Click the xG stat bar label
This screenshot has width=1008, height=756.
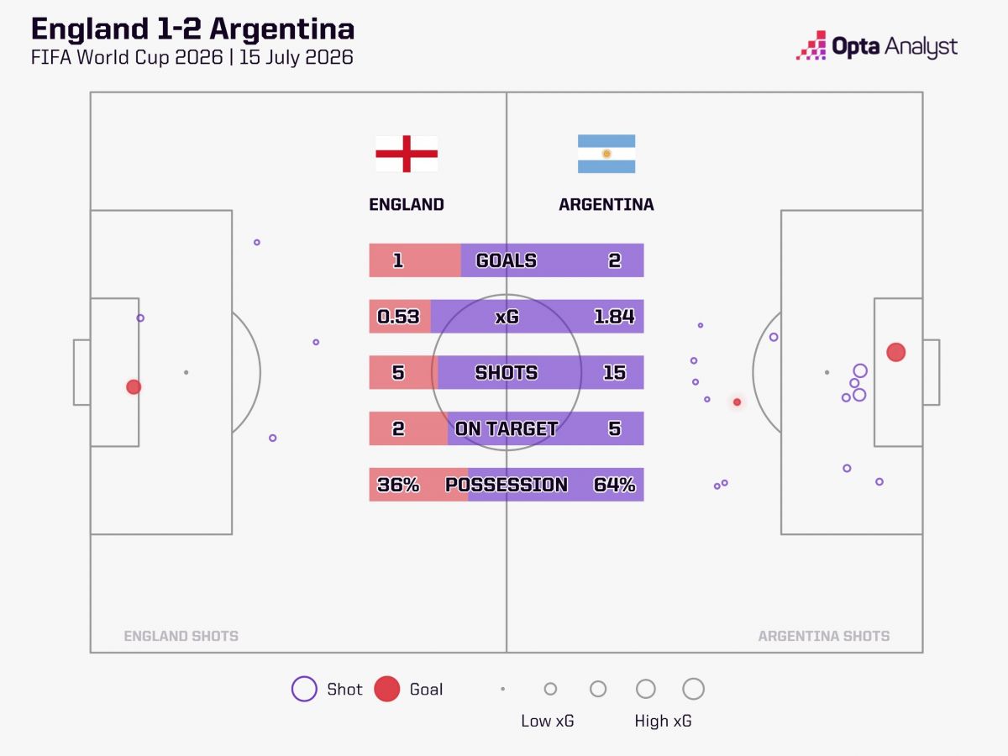(x=507, y=317)
